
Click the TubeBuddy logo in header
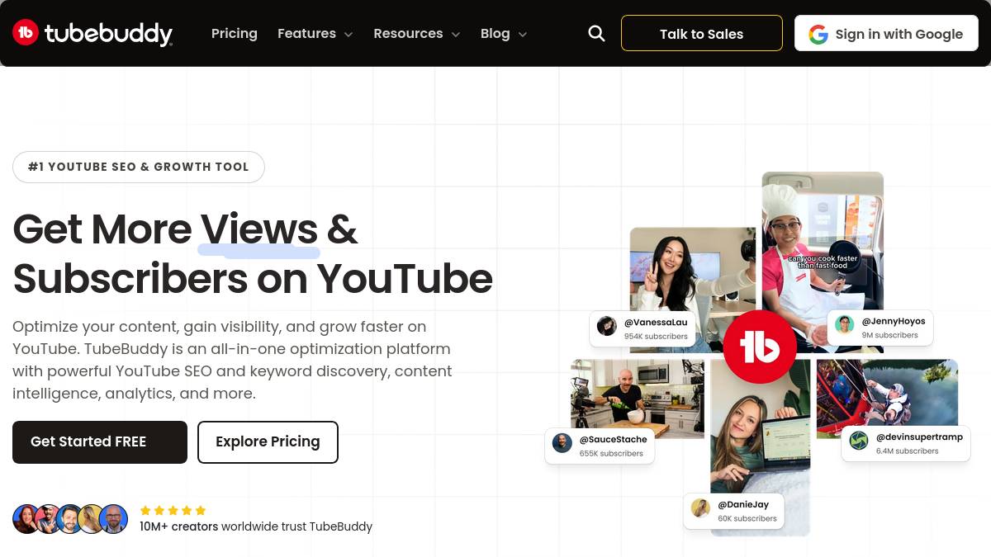[x=92, y=33]
